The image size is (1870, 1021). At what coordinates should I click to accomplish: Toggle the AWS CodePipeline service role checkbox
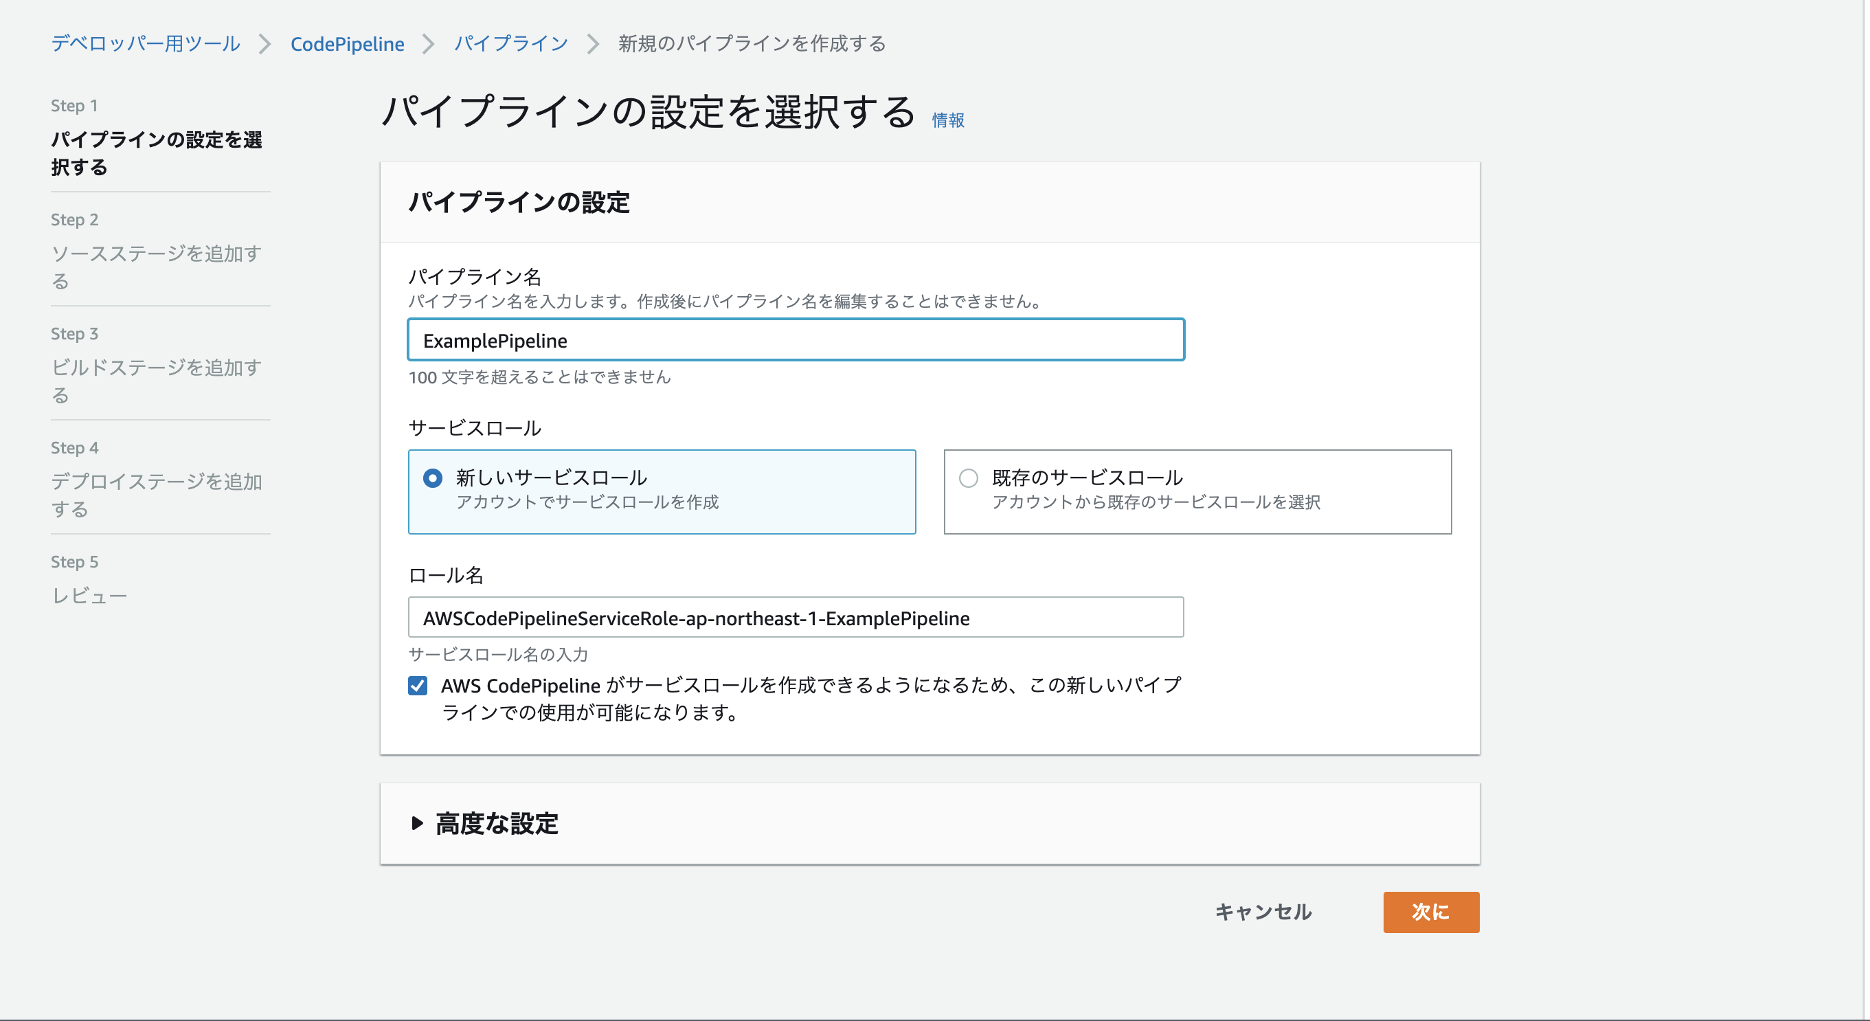pyautogui.click(x=418, y=686)
